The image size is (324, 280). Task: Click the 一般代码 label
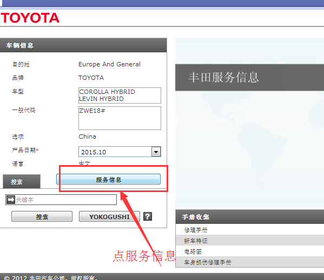[24, 110]
